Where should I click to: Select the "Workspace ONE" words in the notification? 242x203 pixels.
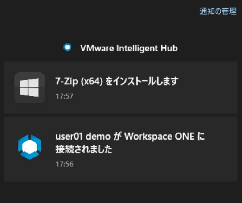(159, 137)
